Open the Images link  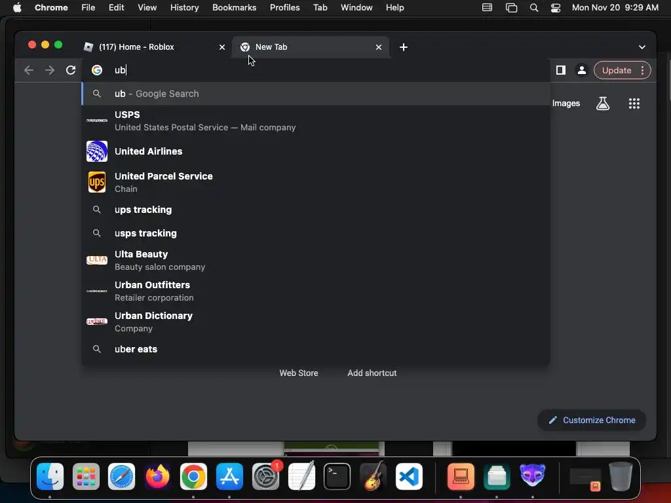[x=566, y=103]
